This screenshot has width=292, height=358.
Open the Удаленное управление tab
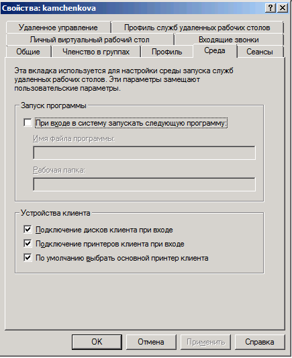click(x=58, y=28)
